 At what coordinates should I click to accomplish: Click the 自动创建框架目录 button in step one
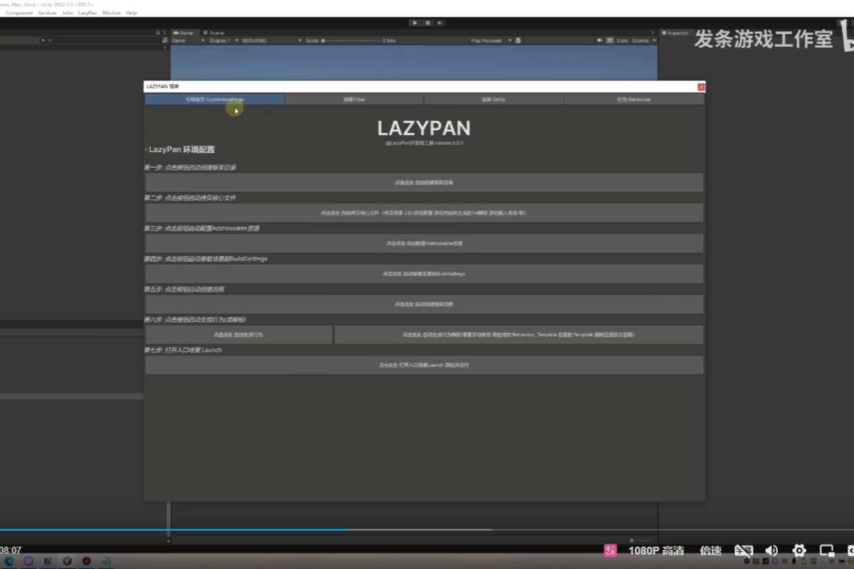(x=424, y=183)
